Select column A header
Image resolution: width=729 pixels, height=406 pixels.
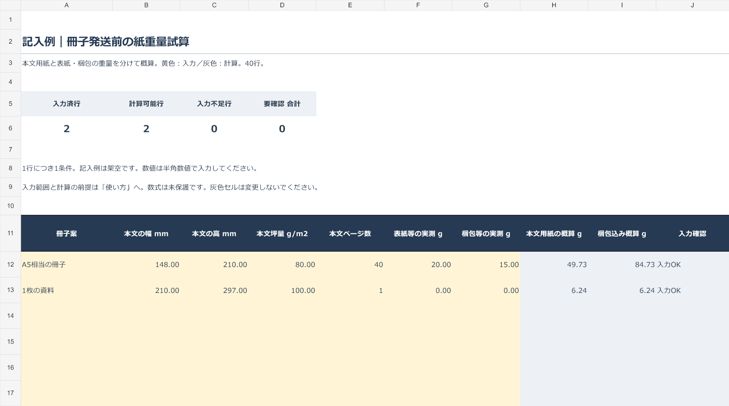point(67,5)
